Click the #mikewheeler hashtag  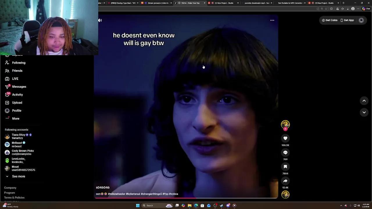[x=117, y=194]
